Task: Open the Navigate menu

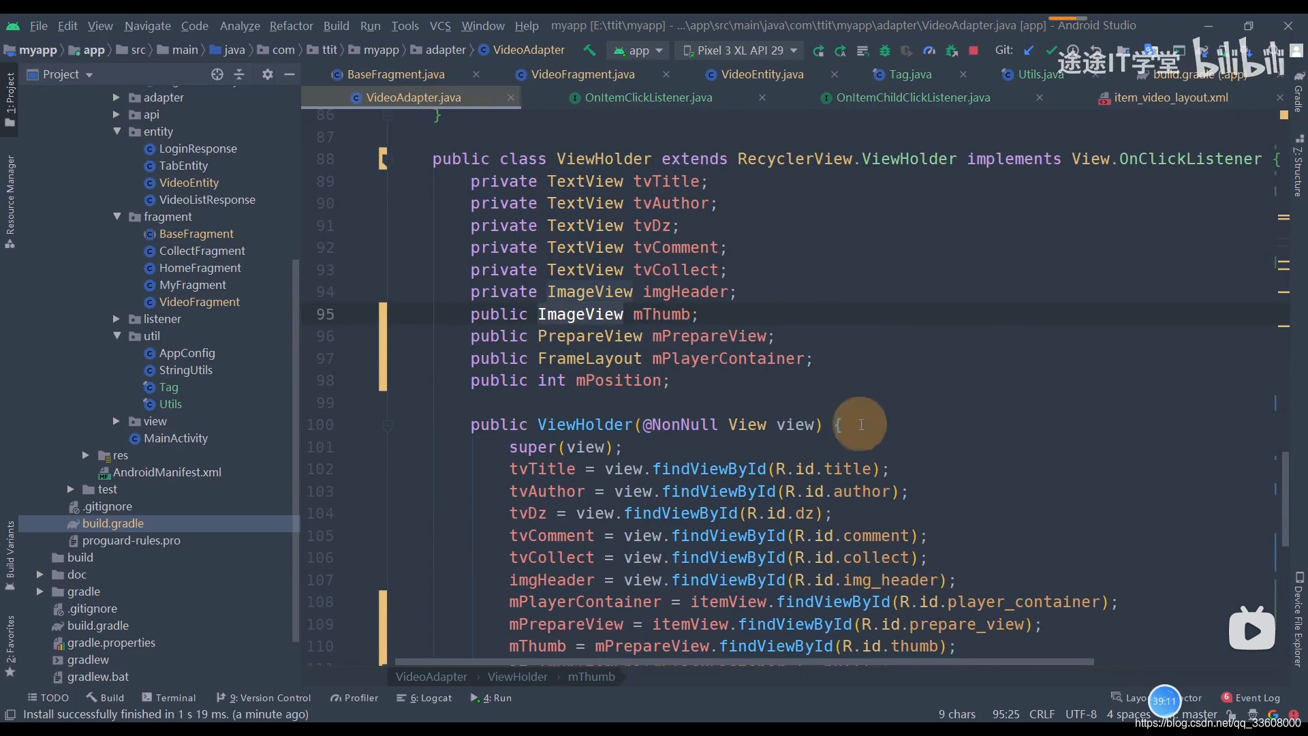Action: tap(147, 26)
